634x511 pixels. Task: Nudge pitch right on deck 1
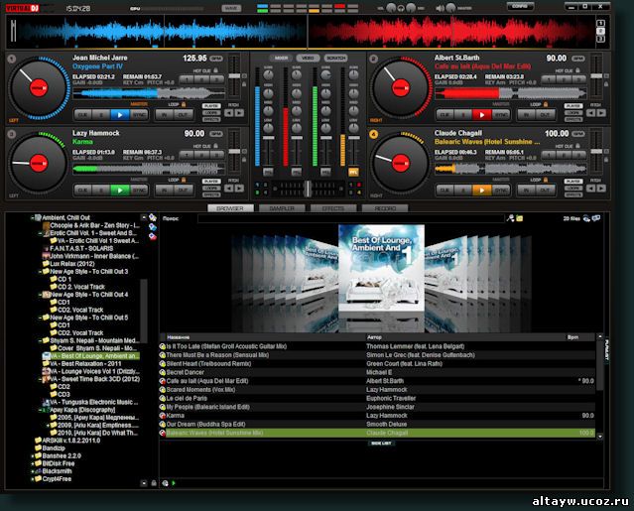[x=239, y=113]
